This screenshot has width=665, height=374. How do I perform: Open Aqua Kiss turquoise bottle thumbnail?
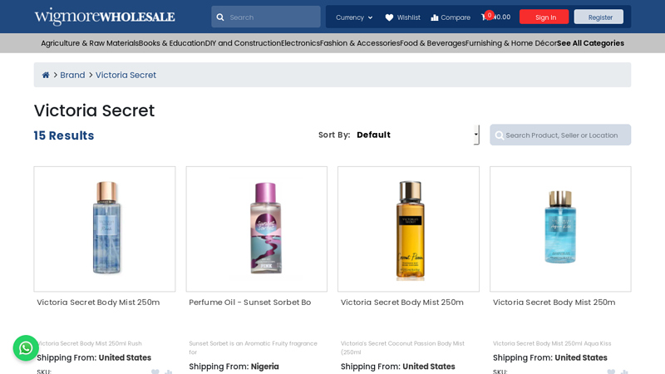(560, 229)
